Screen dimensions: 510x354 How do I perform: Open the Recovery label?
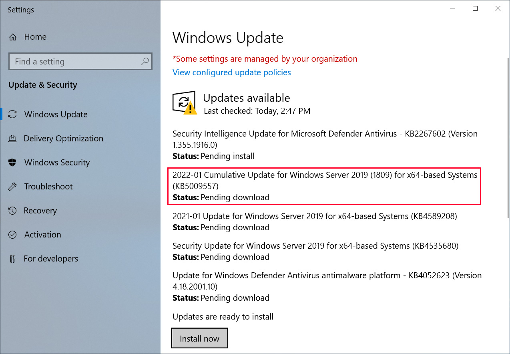click(40, 210)
